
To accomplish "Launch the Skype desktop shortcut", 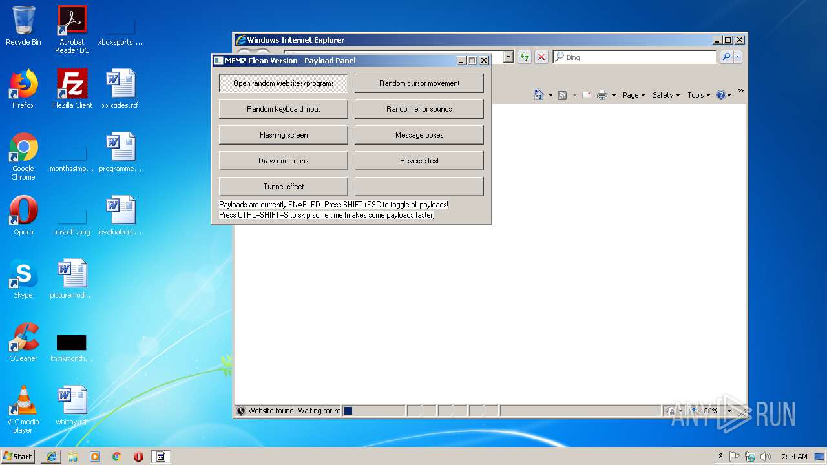I will click(23, 279).
